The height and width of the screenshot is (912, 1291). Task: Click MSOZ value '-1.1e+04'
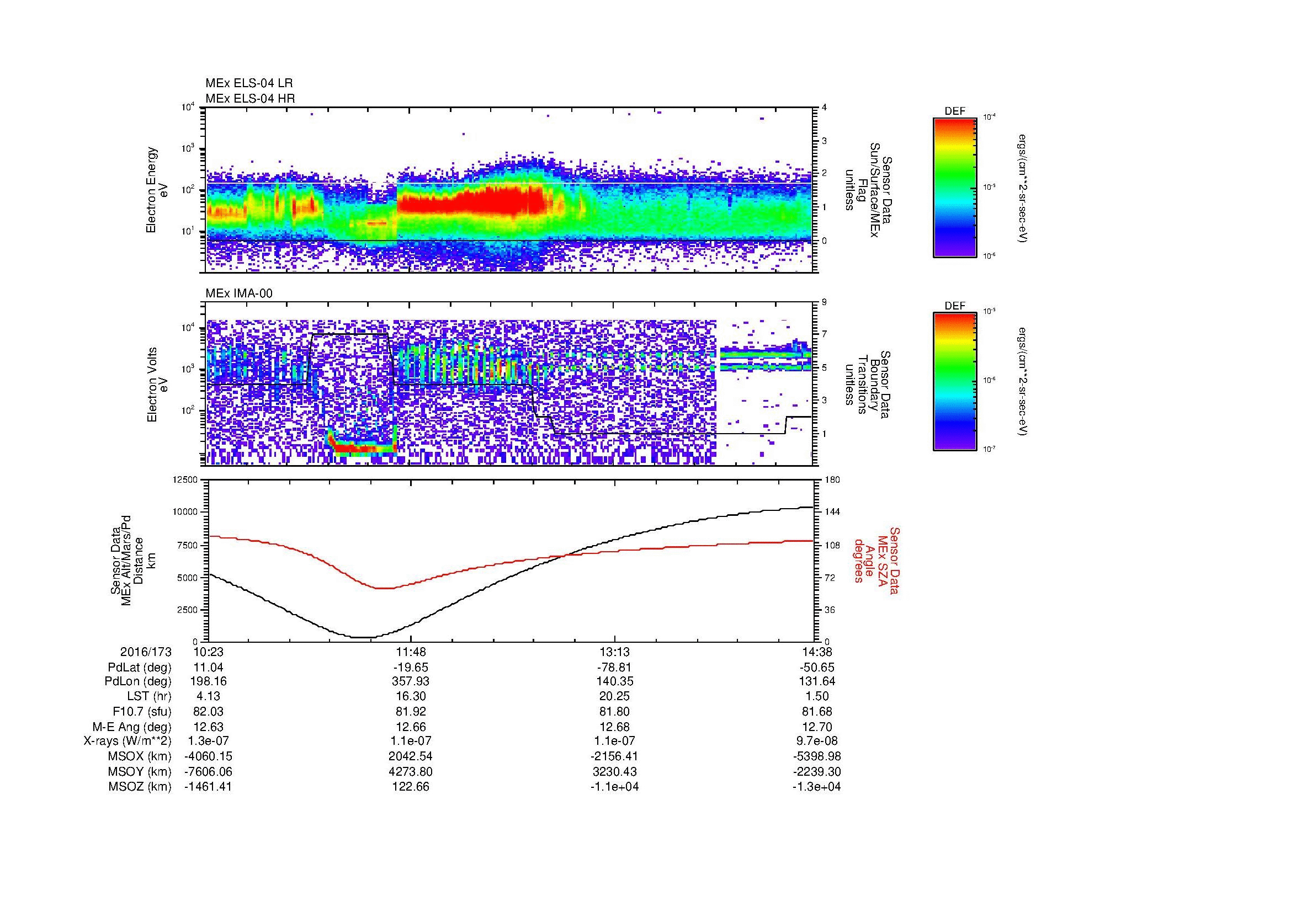[x=614, y=787]
